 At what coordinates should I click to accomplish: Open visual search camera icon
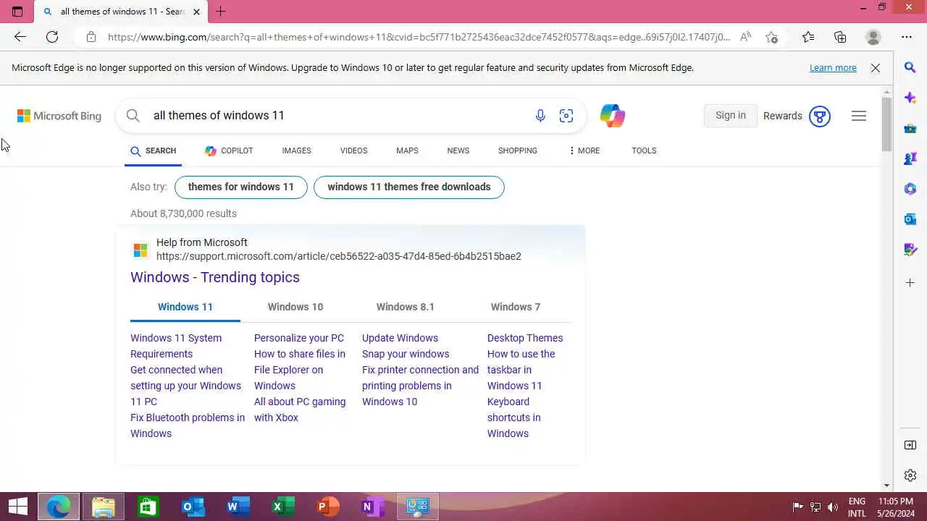pyautogui.click(x=566, y=116)
